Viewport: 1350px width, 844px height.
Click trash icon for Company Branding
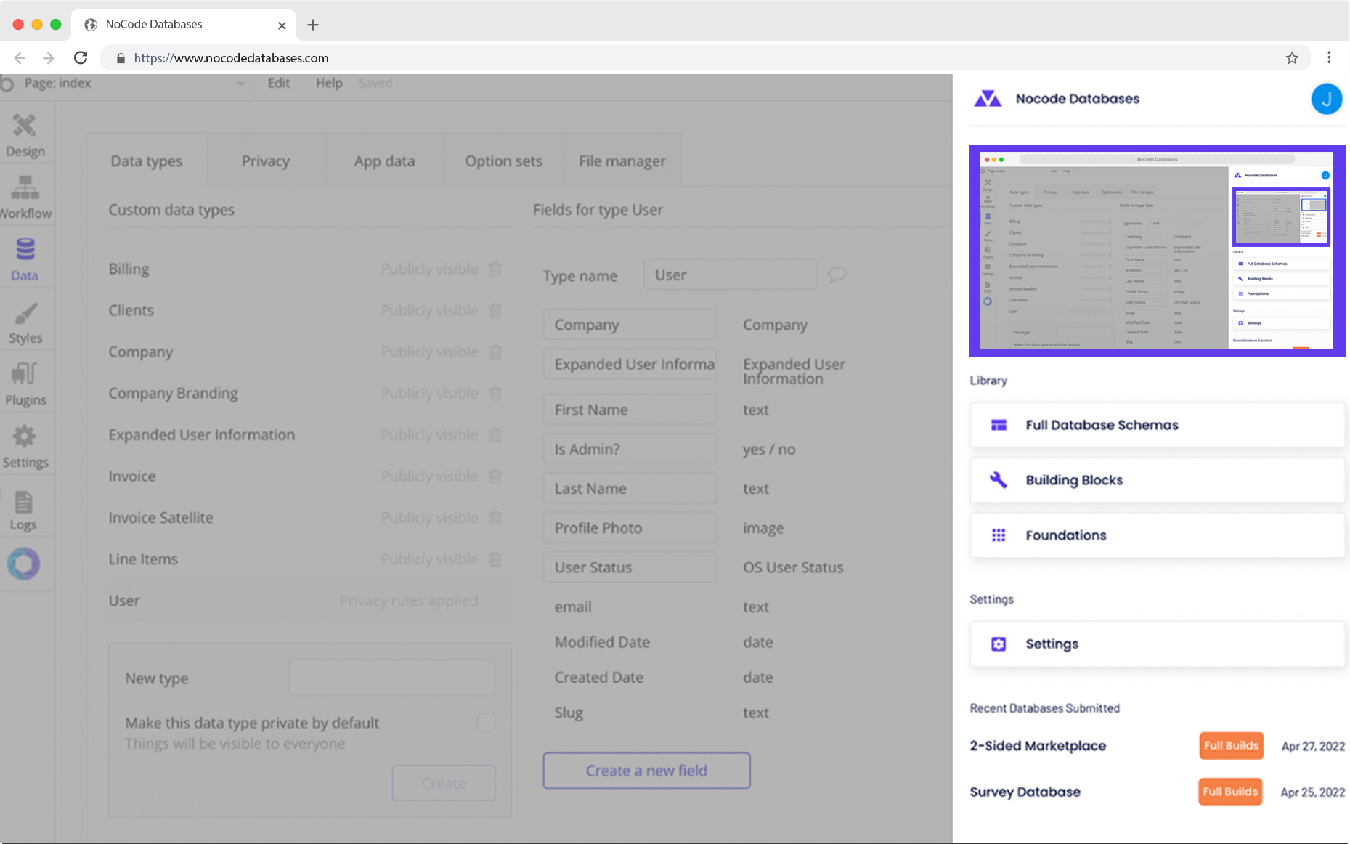(x=495, y=393)
